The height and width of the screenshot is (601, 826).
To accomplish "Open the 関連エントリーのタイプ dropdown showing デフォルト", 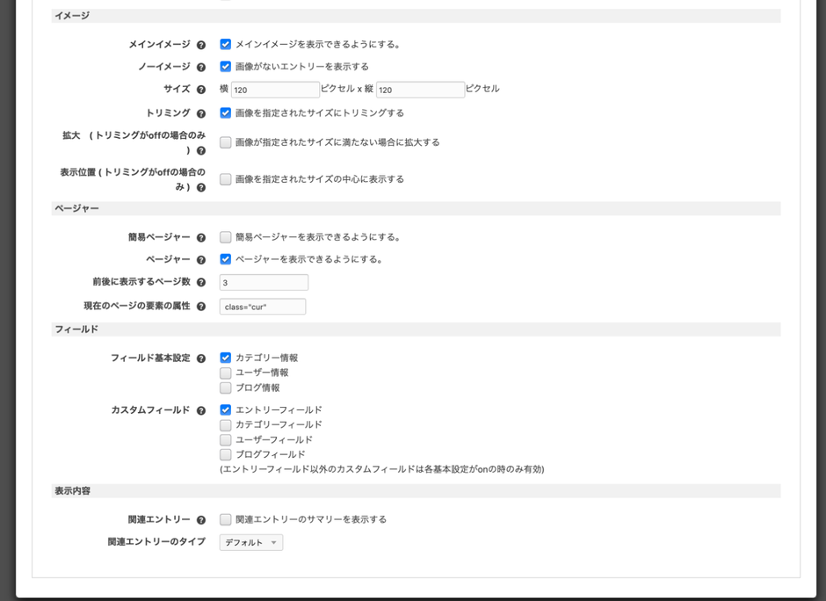I will coord(250,542).
